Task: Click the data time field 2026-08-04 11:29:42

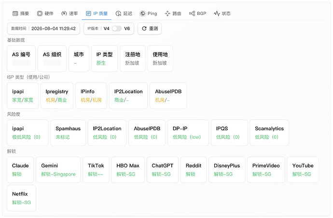Action: (43, 28)
